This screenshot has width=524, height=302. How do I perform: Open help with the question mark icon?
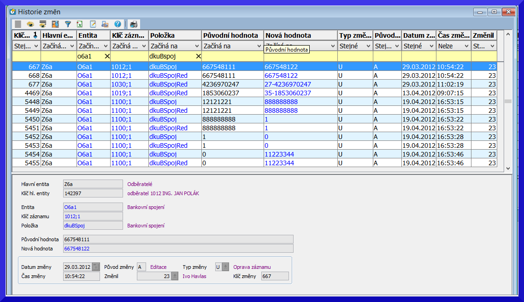118,24
